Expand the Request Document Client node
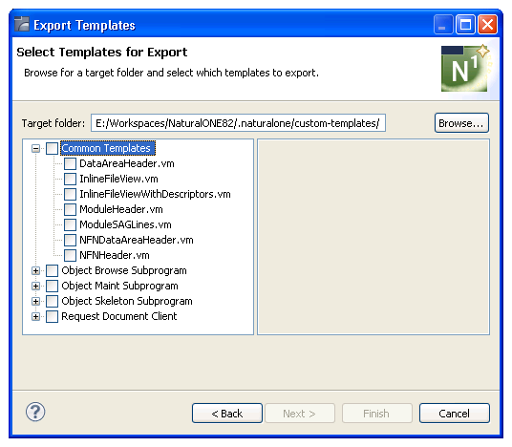 pos(35,316)
